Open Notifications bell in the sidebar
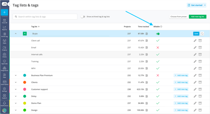210x114 pixels. tap(4, 104)
